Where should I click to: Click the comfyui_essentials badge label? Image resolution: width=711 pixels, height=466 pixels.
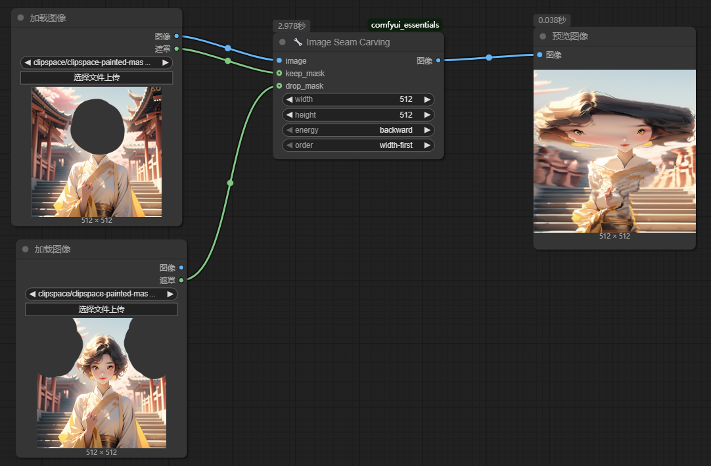(x=405, y=25)
